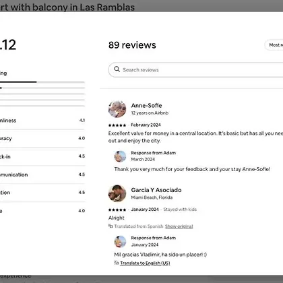This screenshot has height=283, width=283.
Task: Show original Spanish review text
Action: point(179,226)
